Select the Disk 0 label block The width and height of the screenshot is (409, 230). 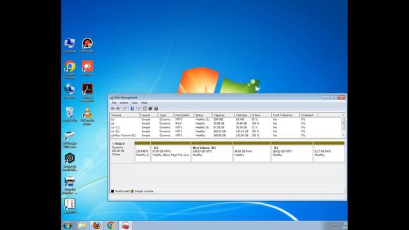click(x=122, y=152)
